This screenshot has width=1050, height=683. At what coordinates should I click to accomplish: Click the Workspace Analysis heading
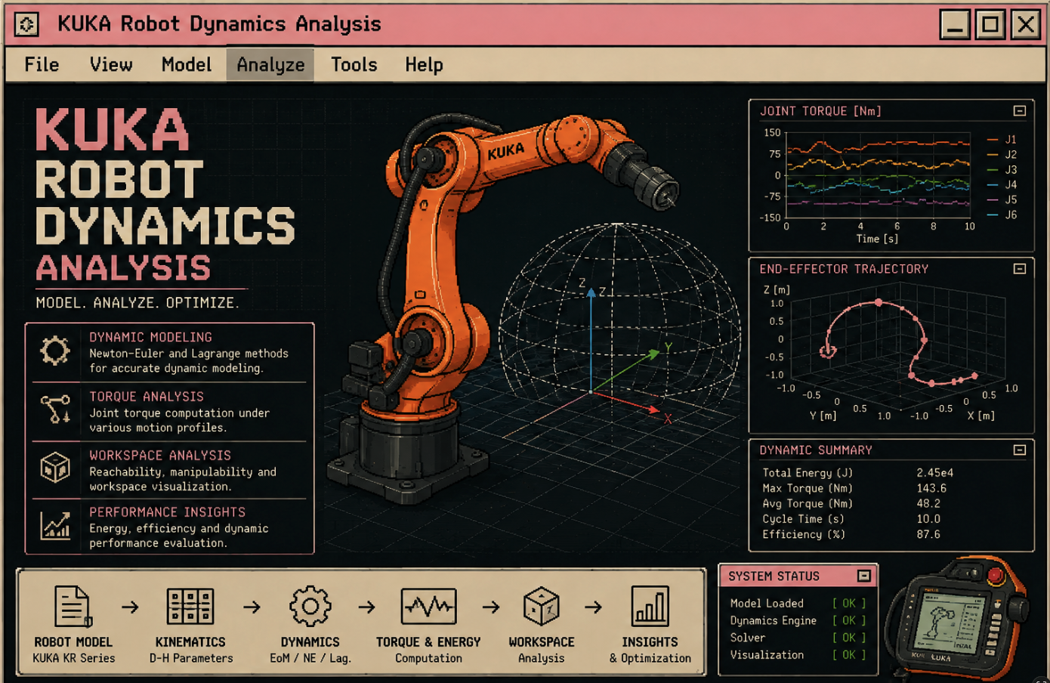160,456
